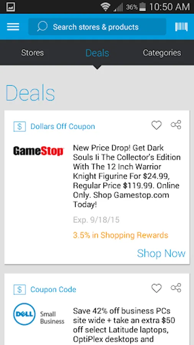Open the 3.5% in Shopping Rewards text

pyautogui.click(x=120, y=235)
